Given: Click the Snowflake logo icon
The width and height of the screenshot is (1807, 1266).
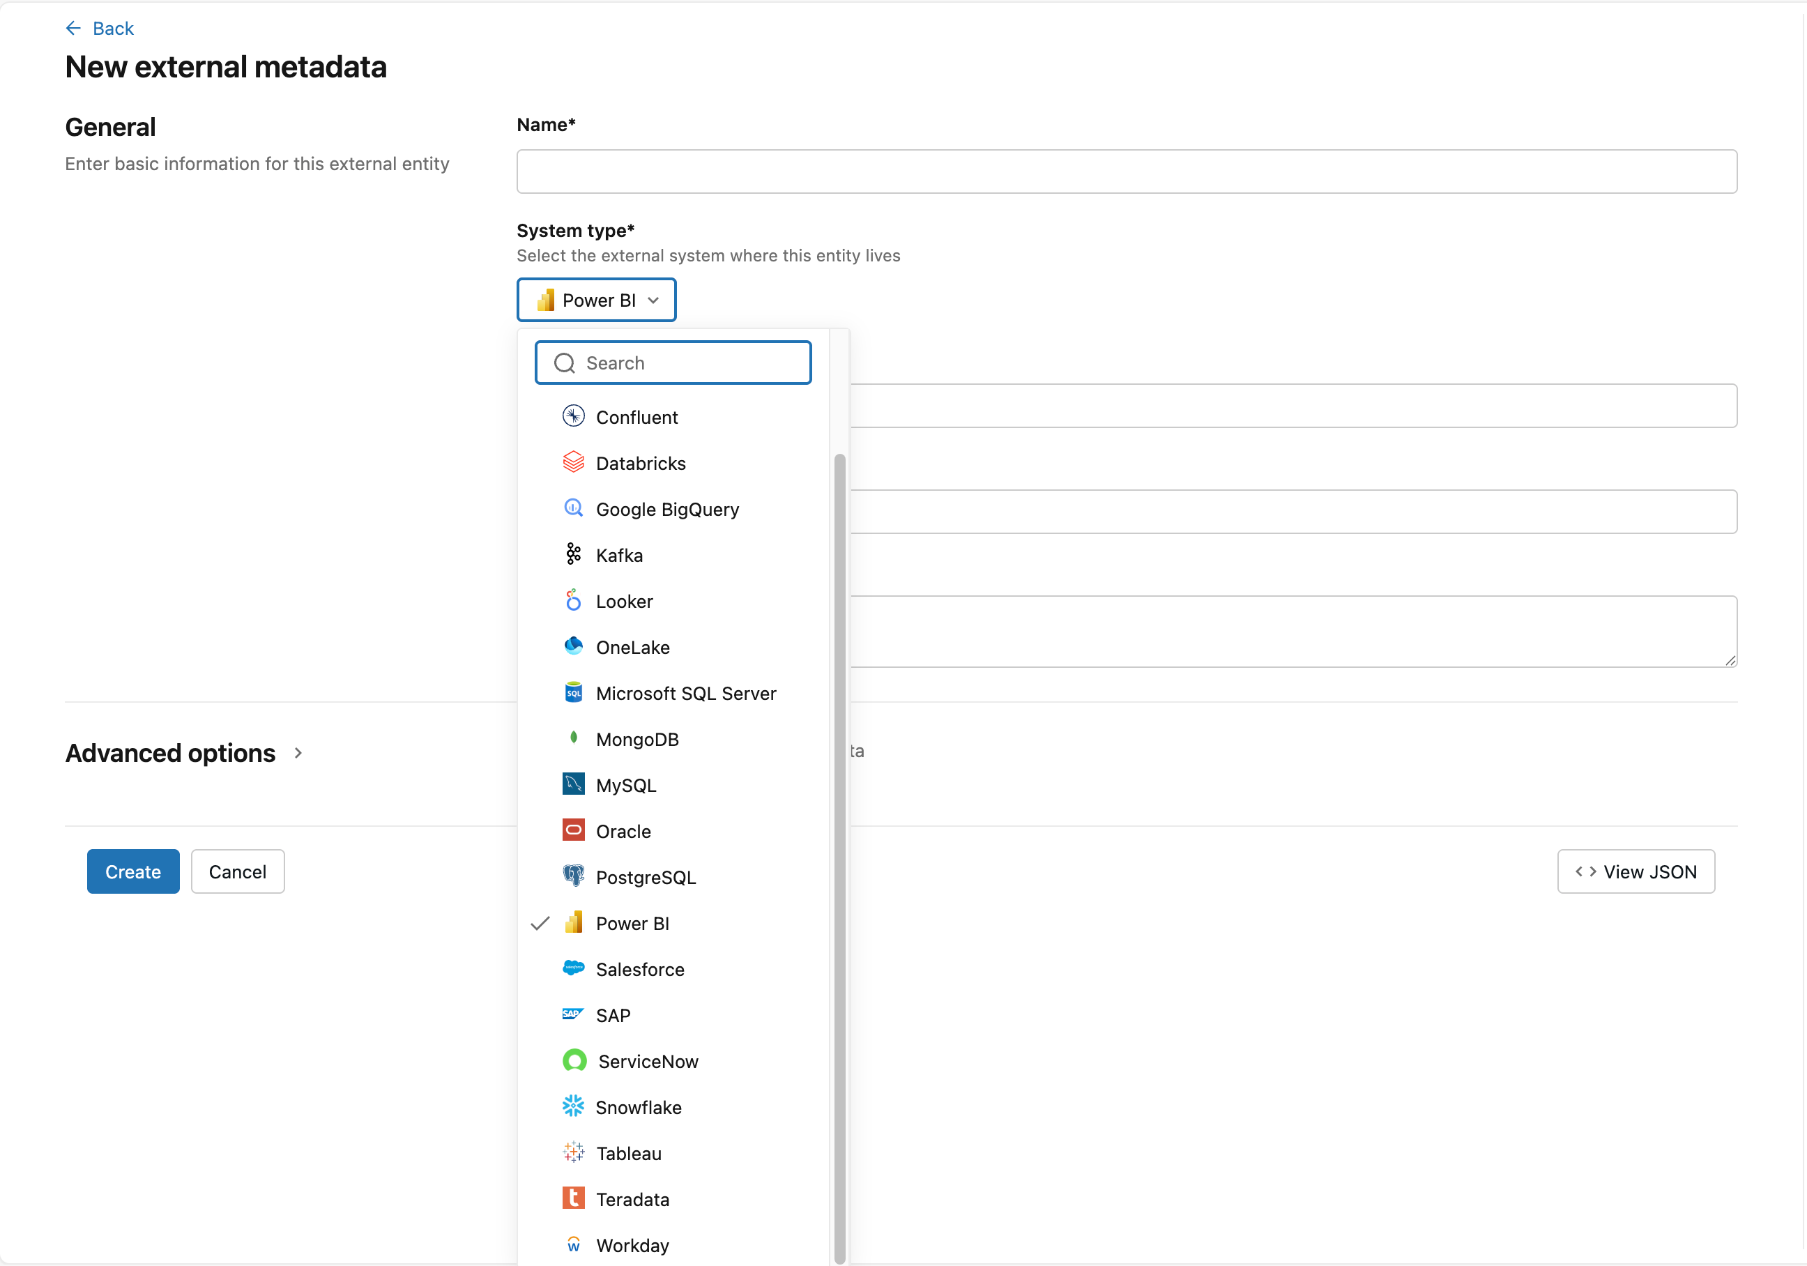Looking at the screenshot, I should (x=573, y=1106).
